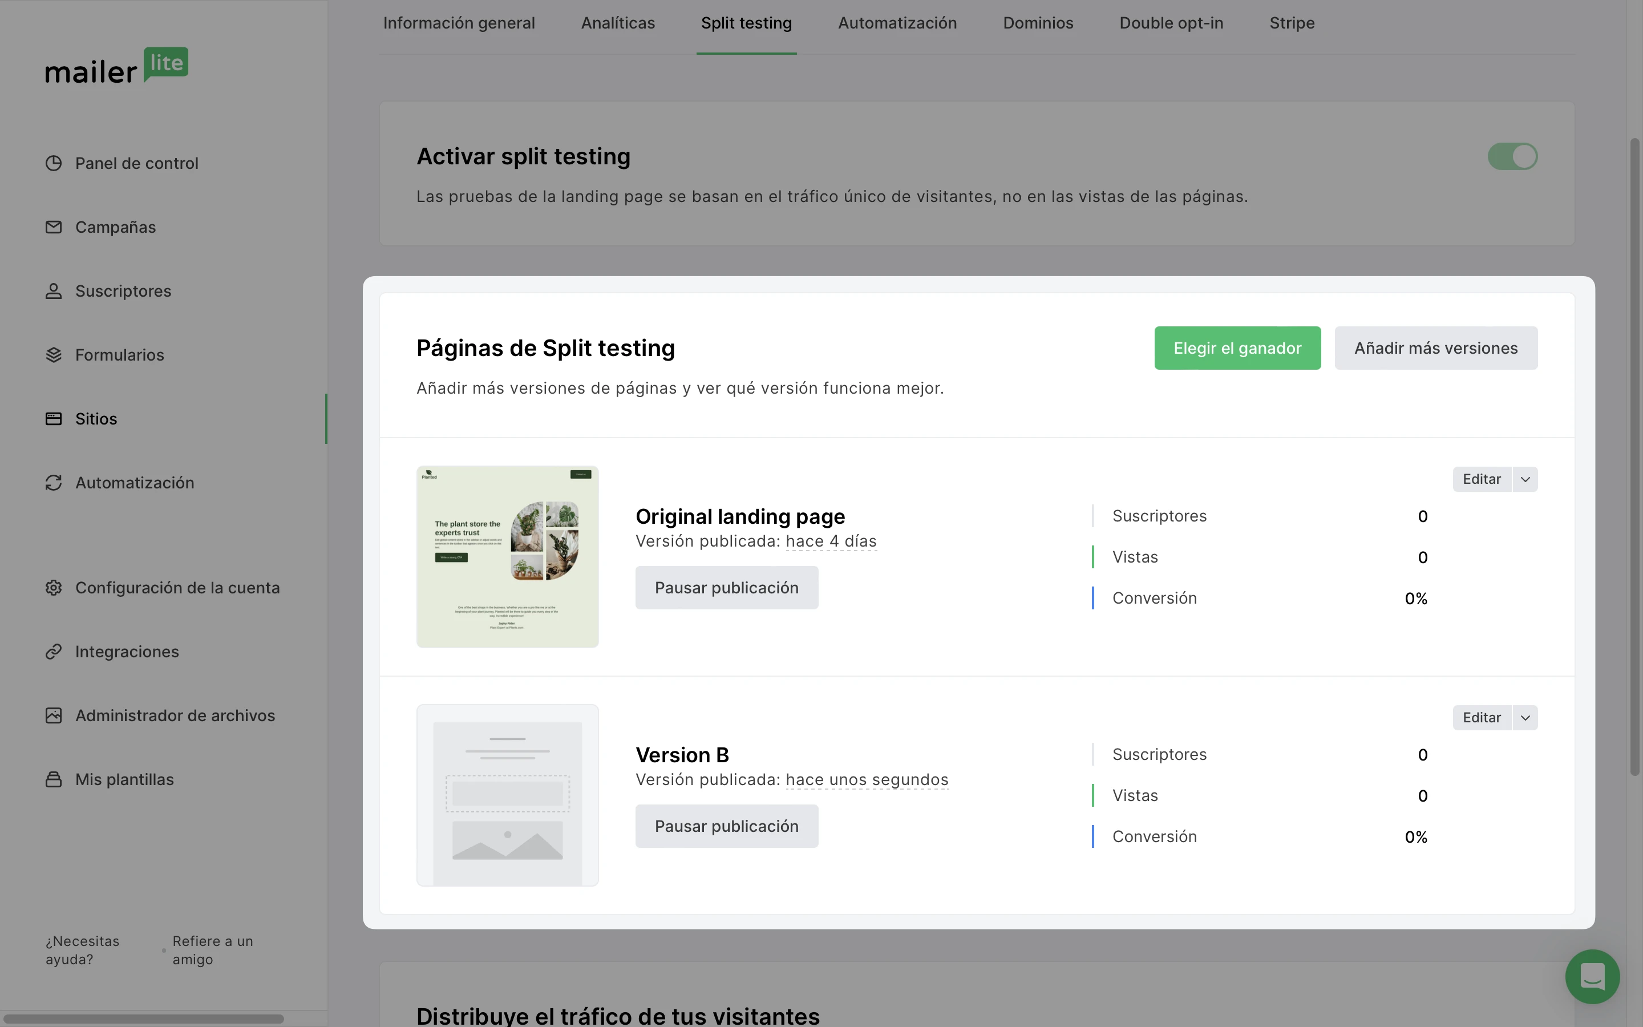The height and width of the screenshot is (1027, 1643).
Task: Pause publication of Version B
Action: coord(726,826)
